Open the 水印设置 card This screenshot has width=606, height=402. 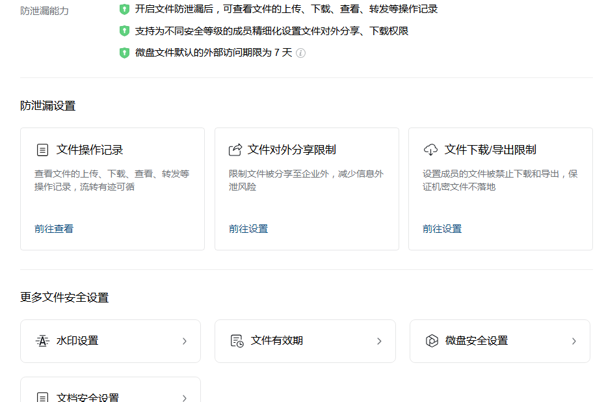(111, 341)
